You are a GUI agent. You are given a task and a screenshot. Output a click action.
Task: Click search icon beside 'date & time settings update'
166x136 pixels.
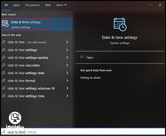pyautogui.click(x=4, y=58)
